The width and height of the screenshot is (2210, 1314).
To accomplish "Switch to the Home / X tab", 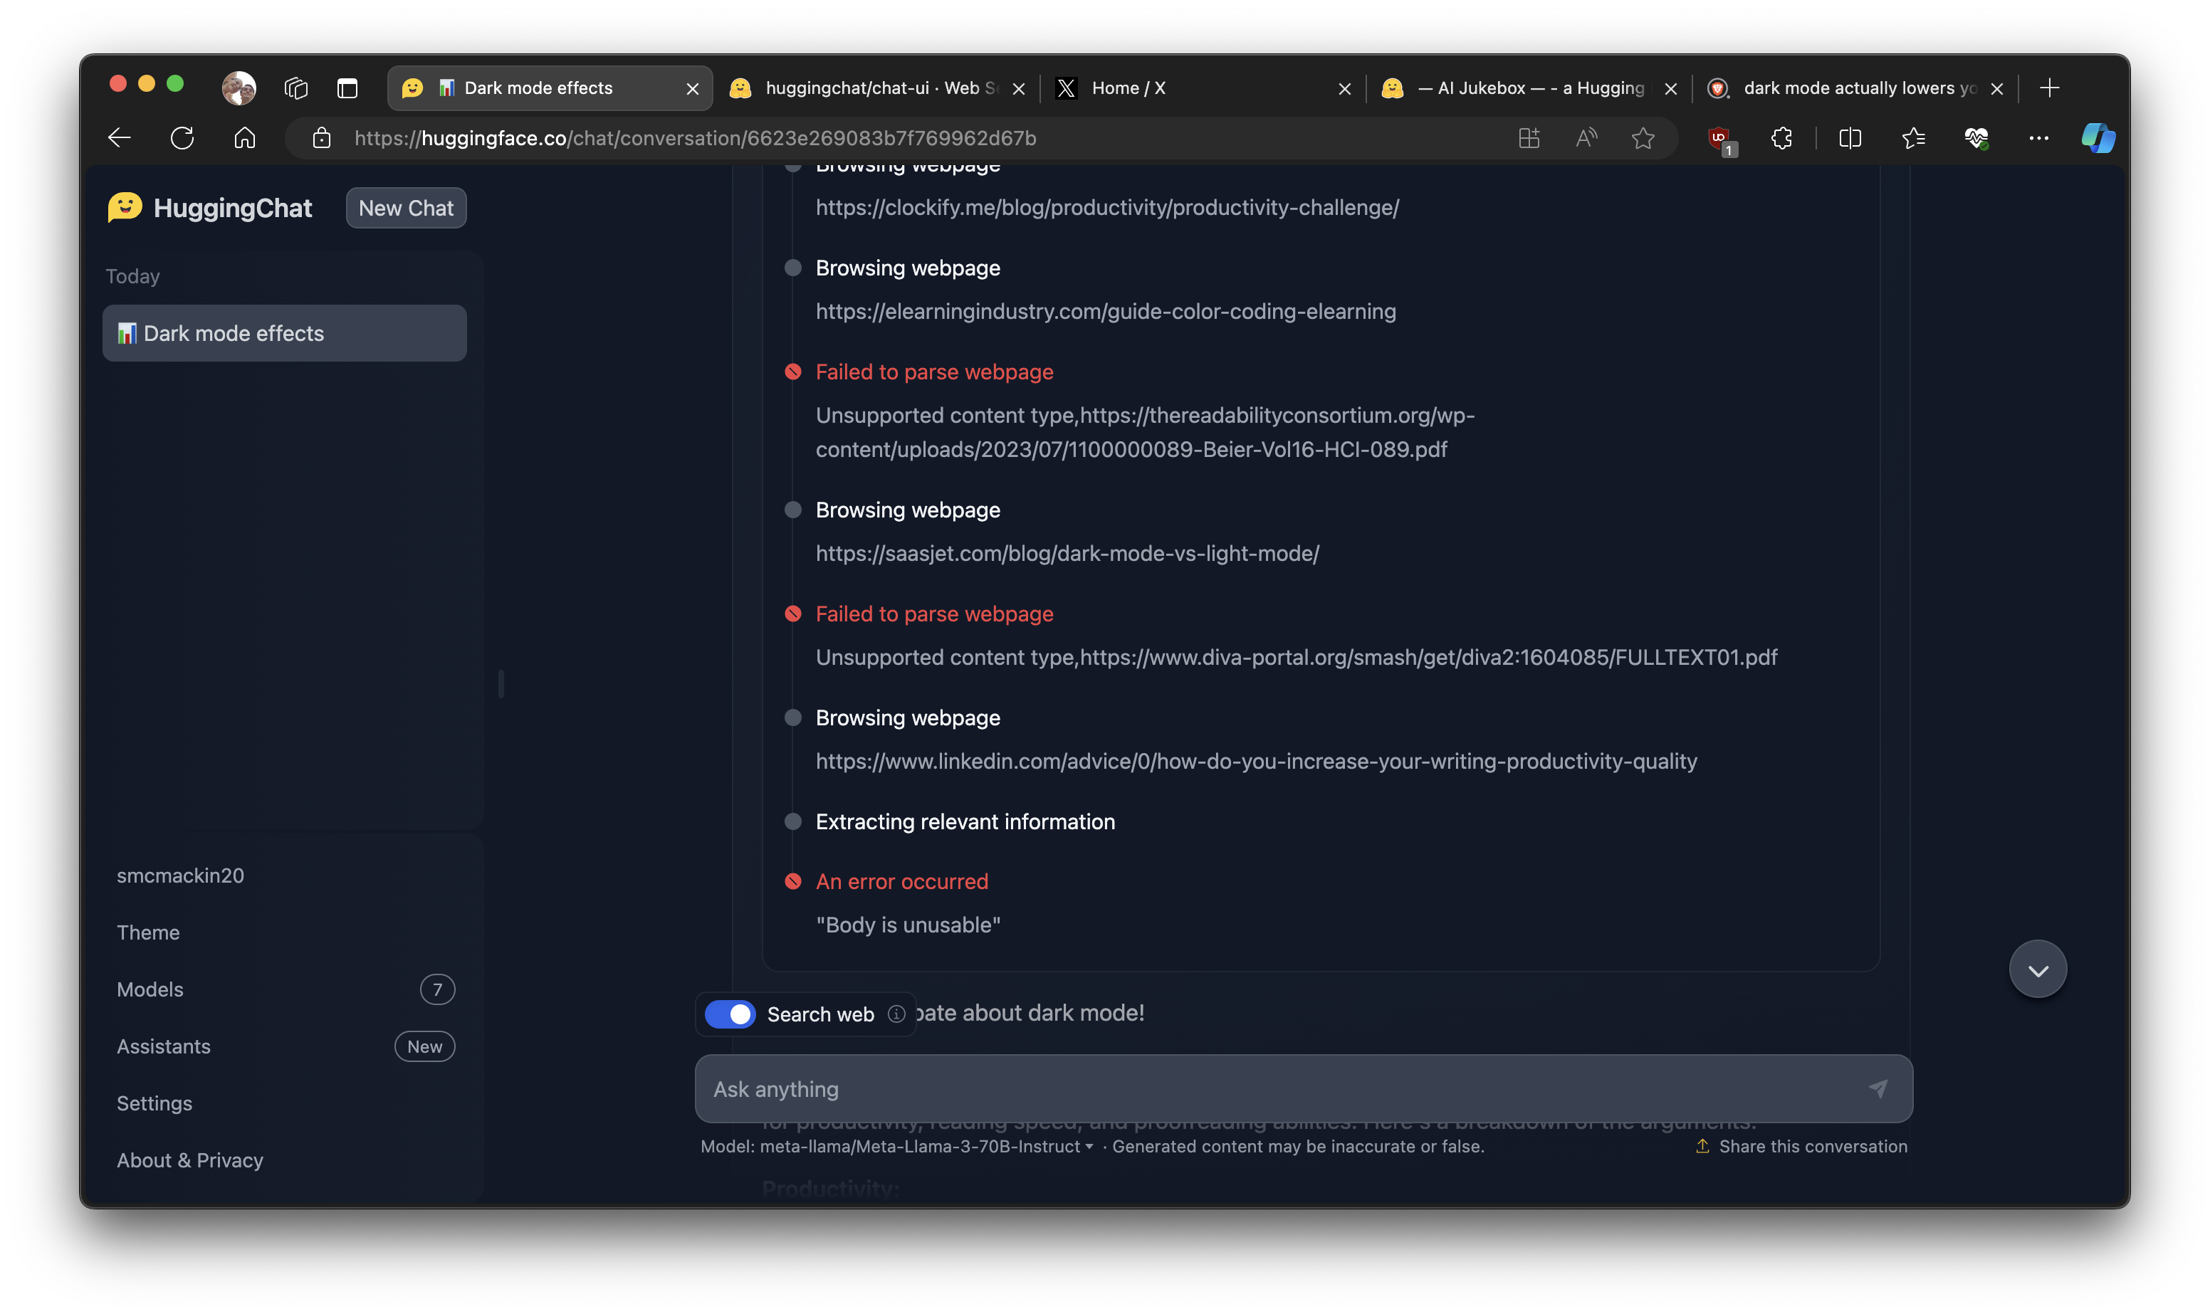I will 1128,88.
